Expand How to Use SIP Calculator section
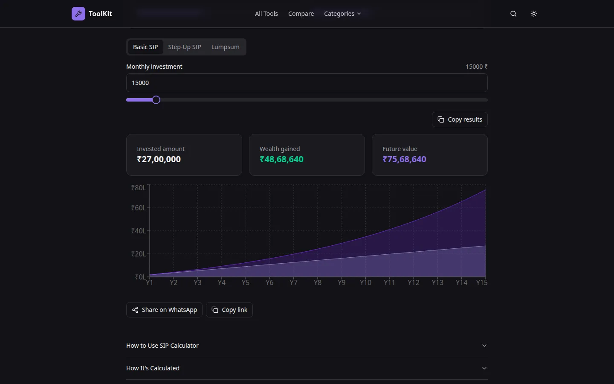This screenshot has width=614, height=384. [307, 346]
